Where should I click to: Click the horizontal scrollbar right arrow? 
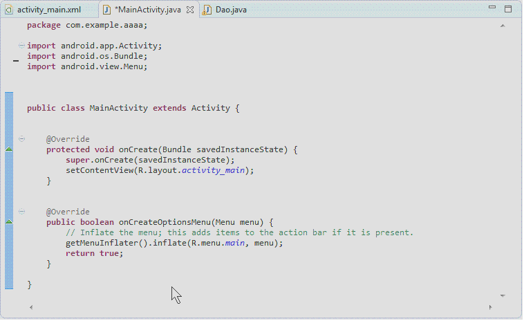pos(490,307)
